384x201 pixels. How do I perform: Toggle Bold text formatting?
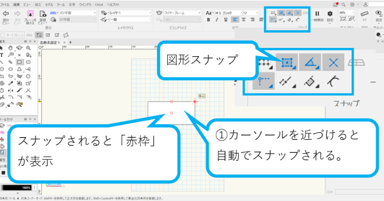point(209,20)
